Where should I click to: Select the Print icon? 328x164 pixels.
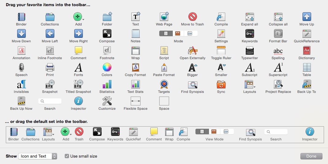tap(50, 67)
